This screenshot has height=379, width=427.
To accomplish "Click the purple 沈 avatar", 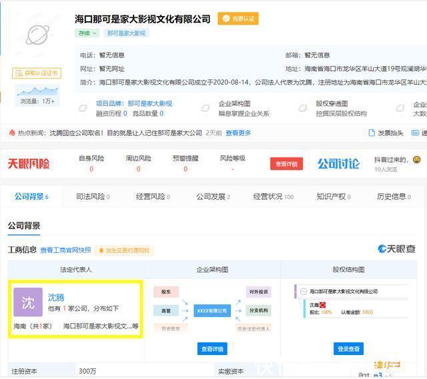I will [28, 302].
